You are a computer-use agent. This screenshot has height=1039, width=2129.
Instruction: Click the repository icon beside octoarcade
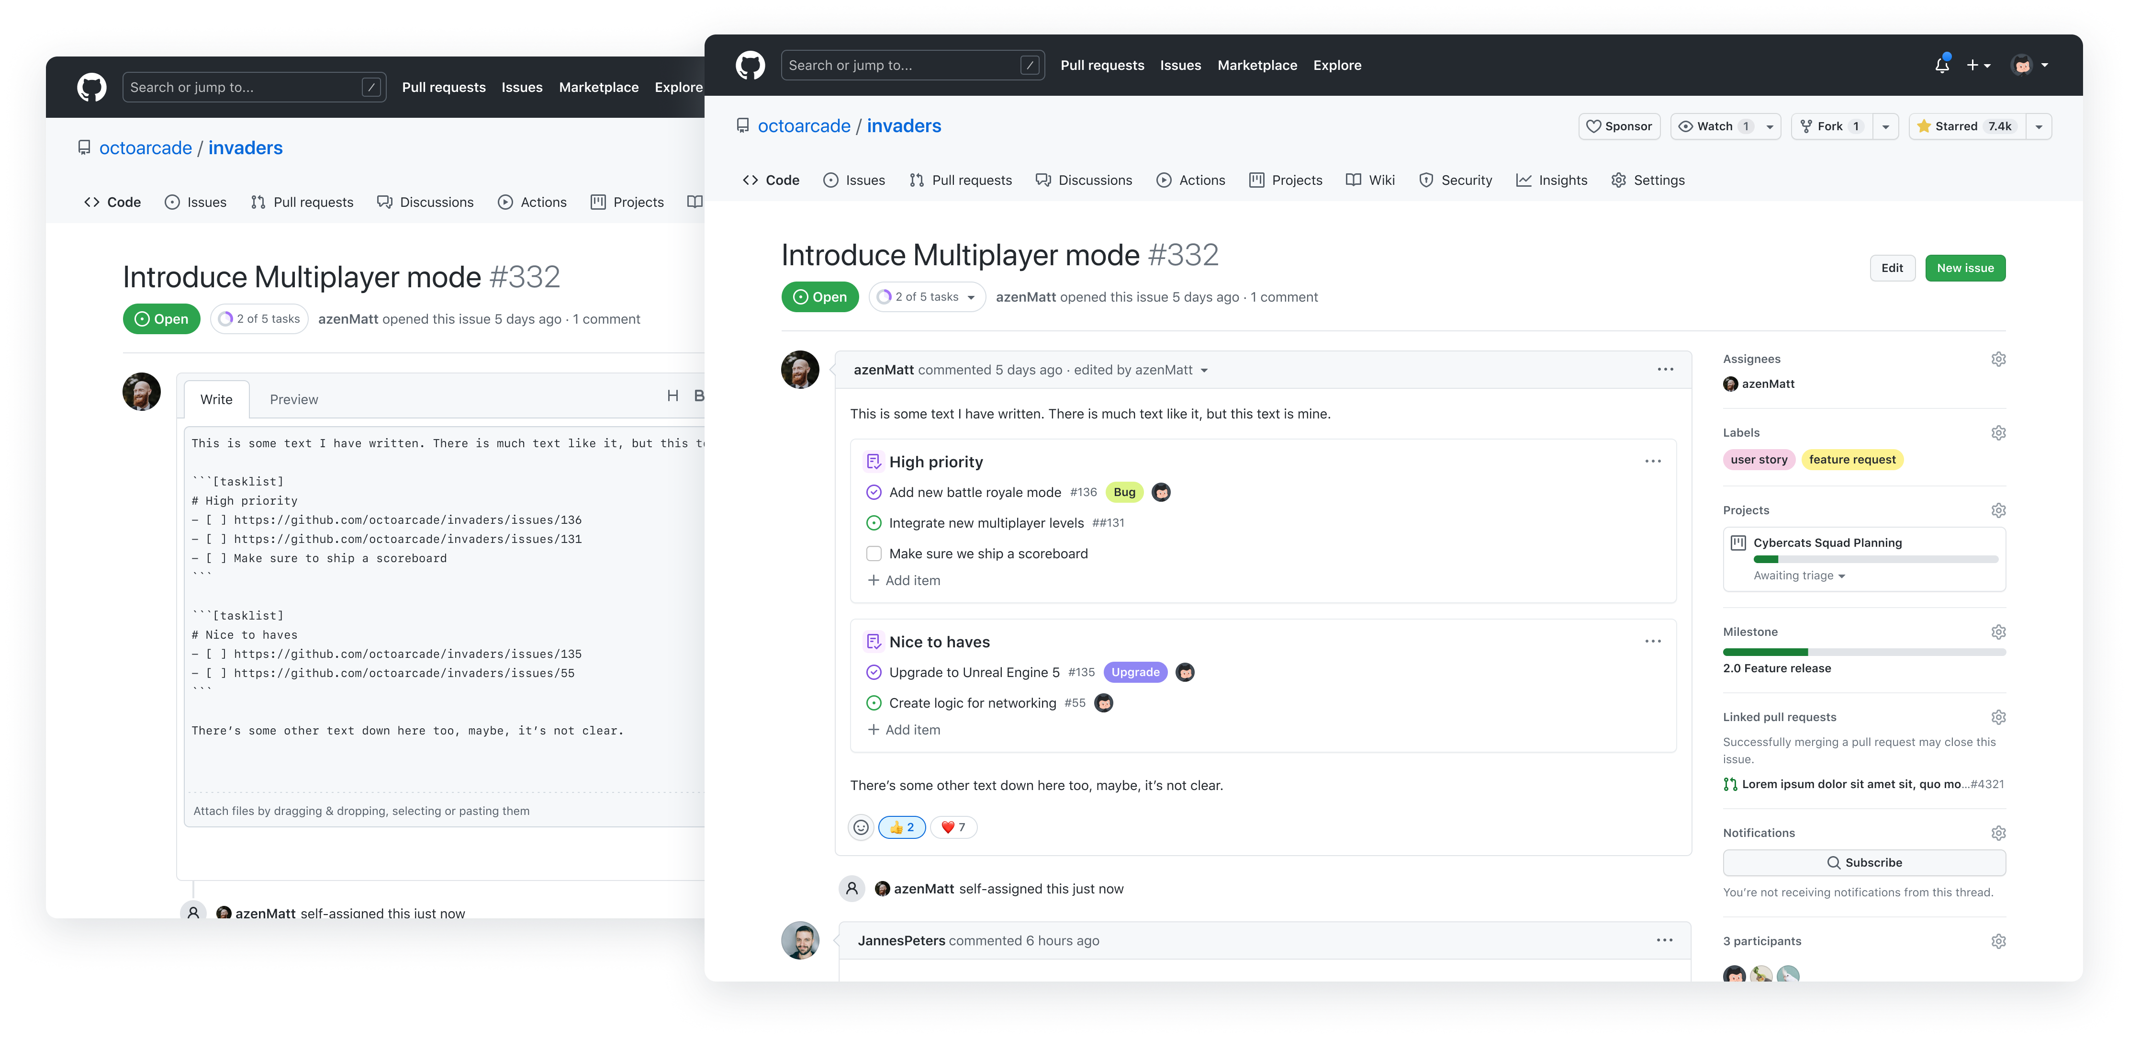742,125
